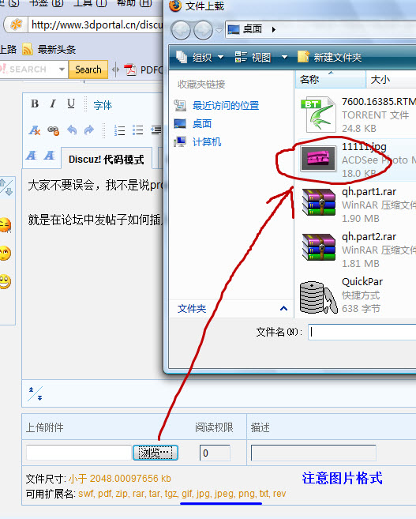Click the undo arrow in editor
This screenshot has width=416, height=519.
(72, 130)
